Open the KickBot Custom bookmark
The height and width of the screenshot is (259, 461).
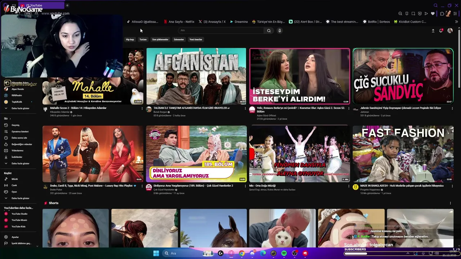tap(410, 22)
